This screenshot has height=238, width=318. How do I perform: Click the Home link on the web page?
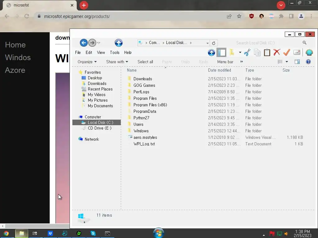click(15, 45)
